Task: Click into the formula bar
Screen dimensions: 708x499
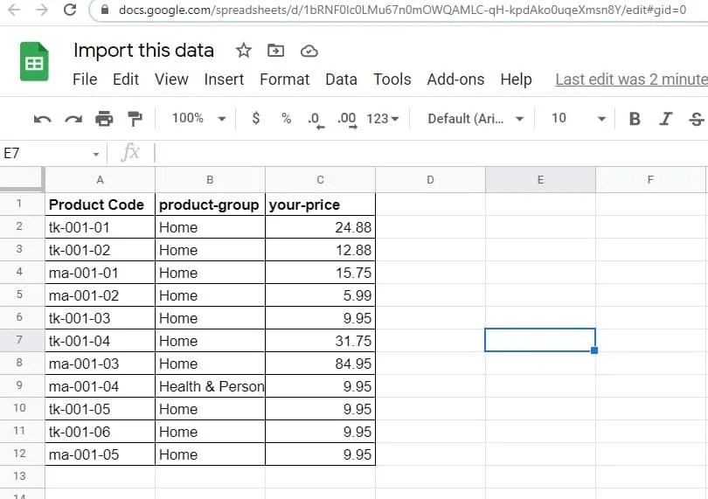Action: 429,153
